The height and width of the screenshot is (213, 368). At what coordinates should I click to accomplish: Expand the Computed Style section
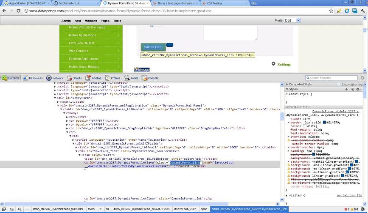point(287,84)
